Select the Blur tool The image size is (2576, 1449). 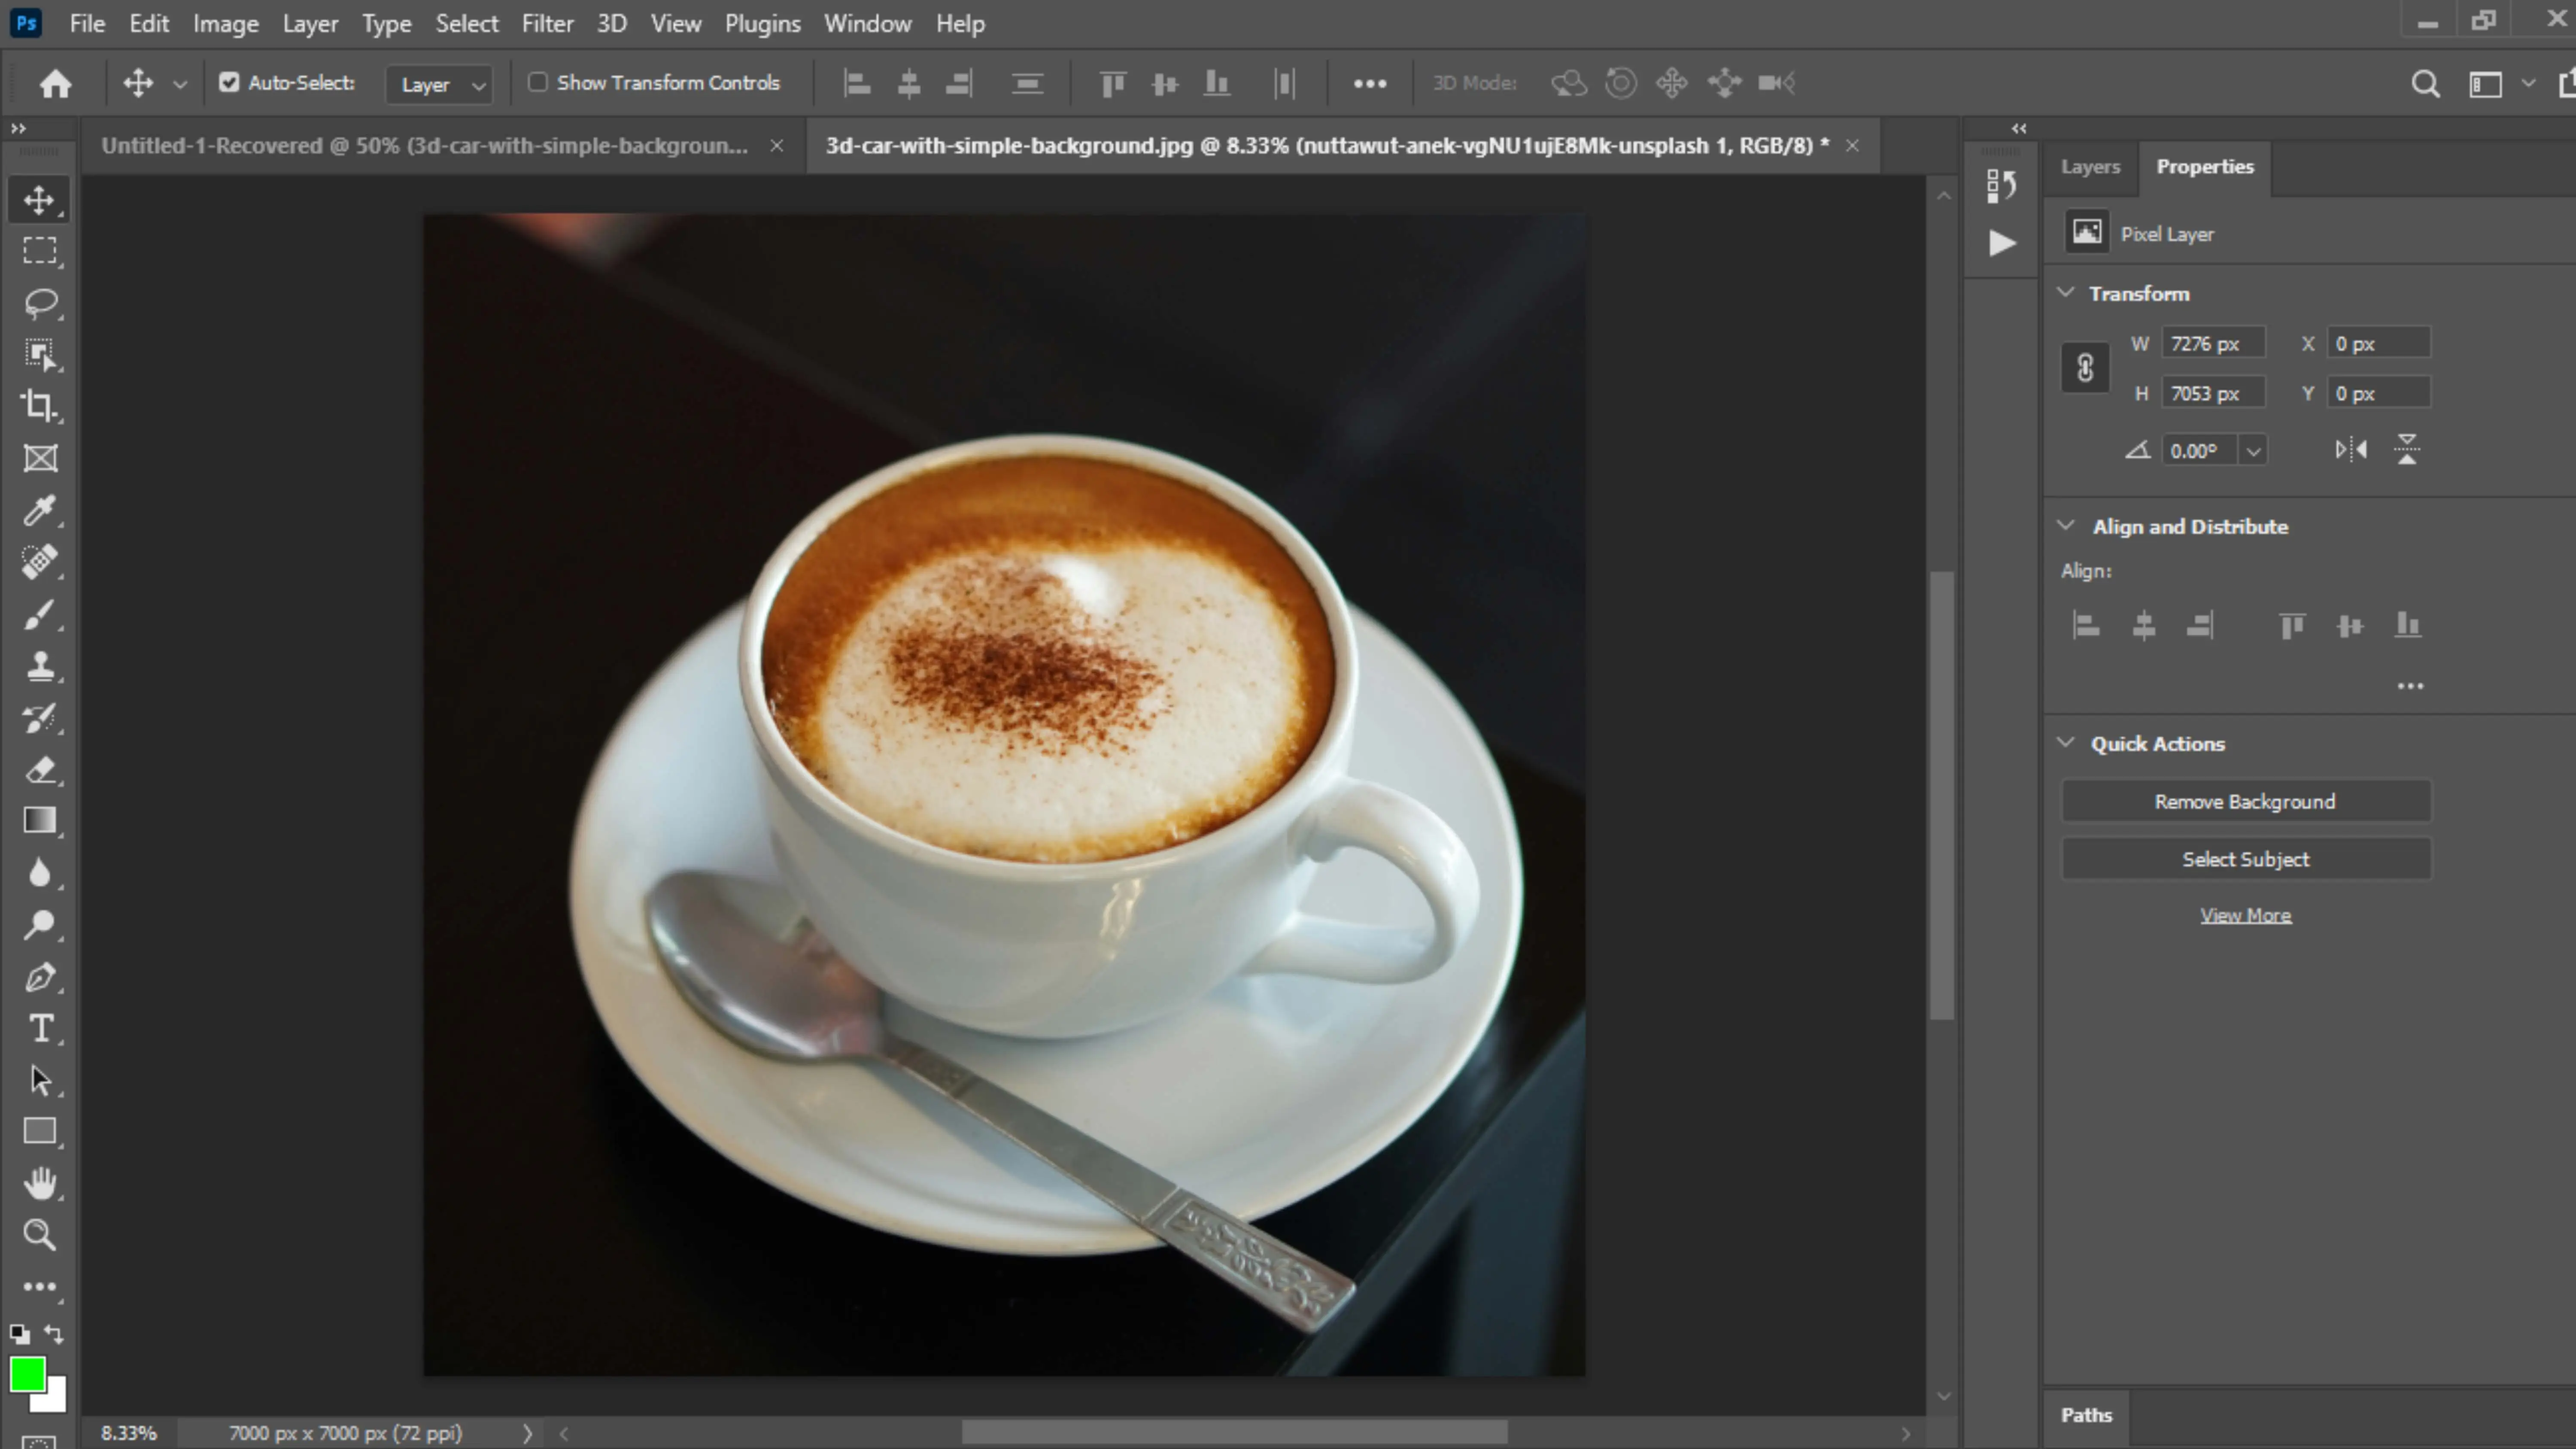pyautogui.click(x=39, y=873)
